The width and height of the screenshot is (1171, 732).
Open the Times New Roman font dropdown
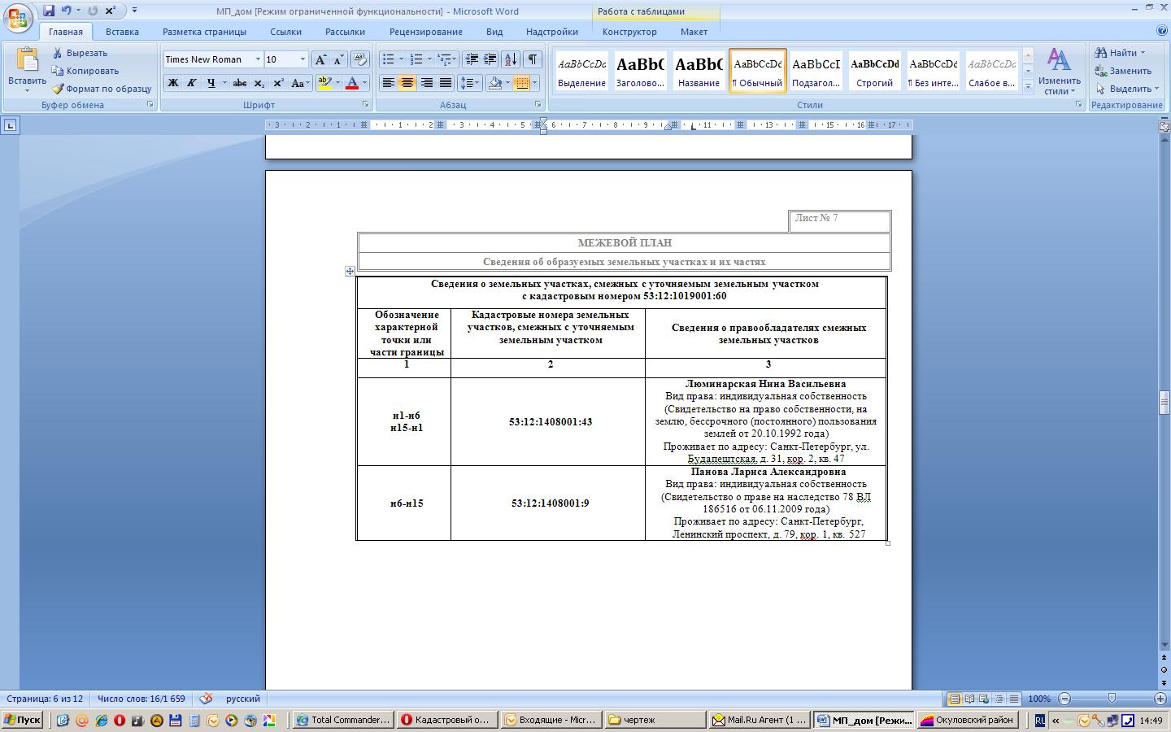point(258,59)
